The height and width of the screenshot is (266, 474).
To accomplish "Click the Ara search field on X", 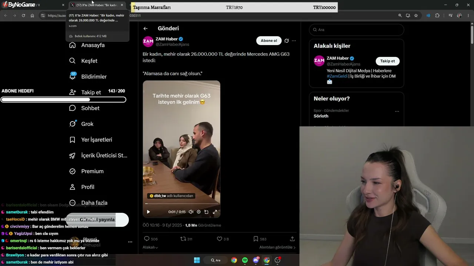I will [x=357, y=30].
